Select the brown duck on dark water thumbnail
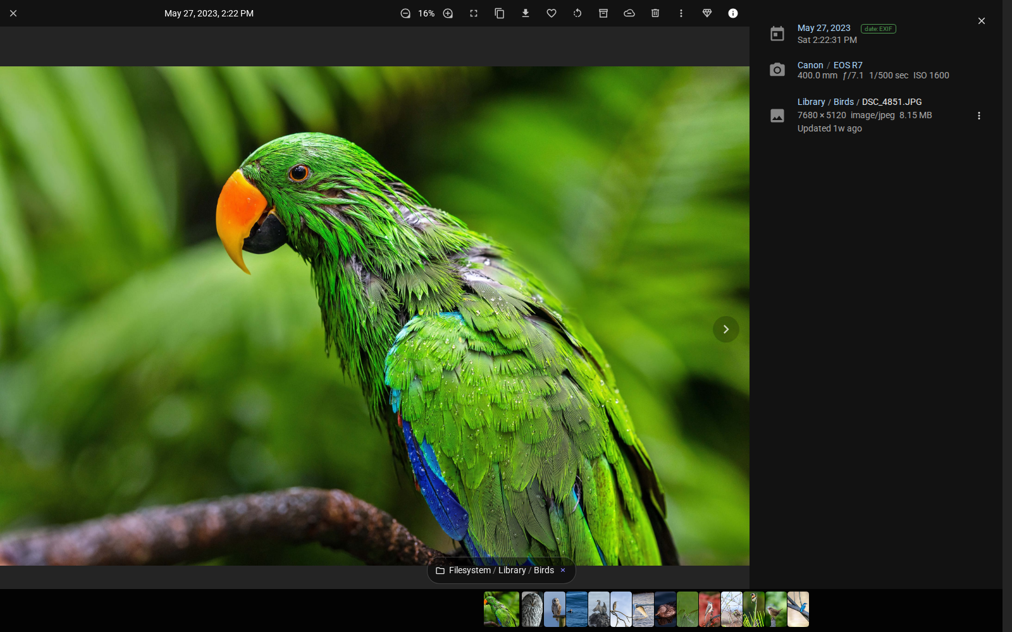This screenshot has height=632, width=1012. pyautogui.click(x=665, y=609)
